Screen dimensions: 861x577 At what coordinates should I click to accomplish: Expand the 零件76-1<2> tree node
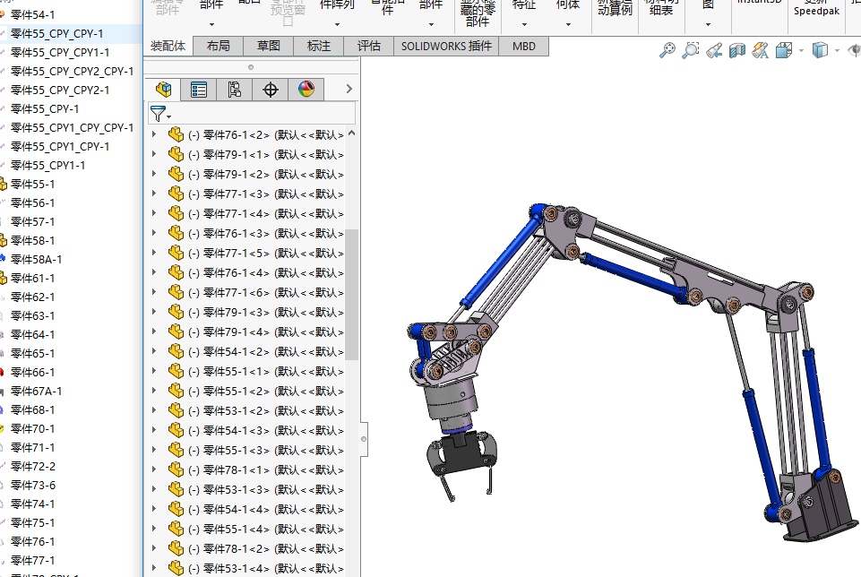pos(154,134)
